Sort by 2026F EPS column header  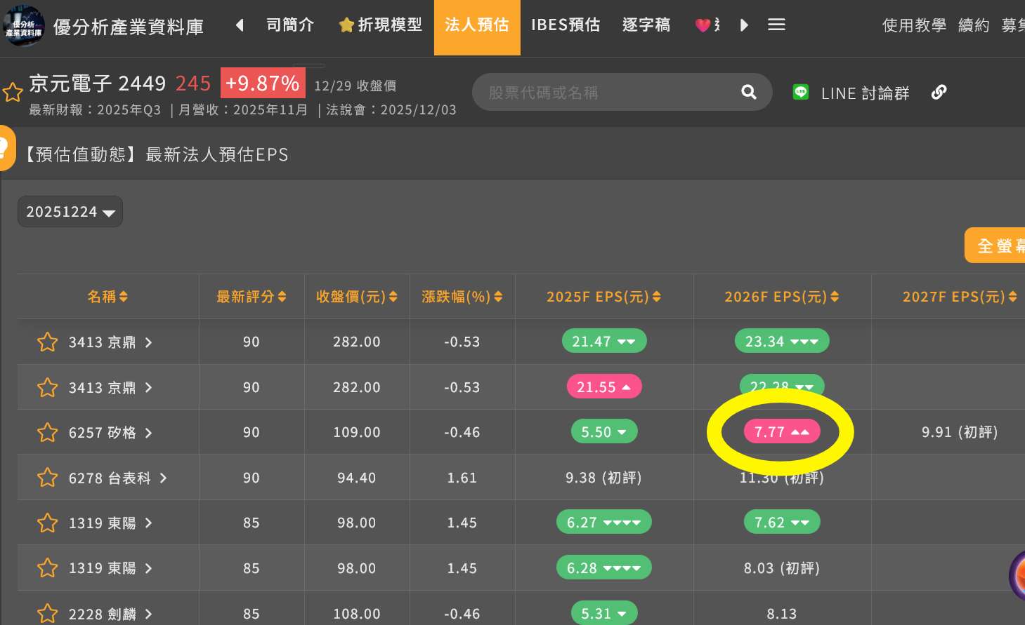click(781, 297)
